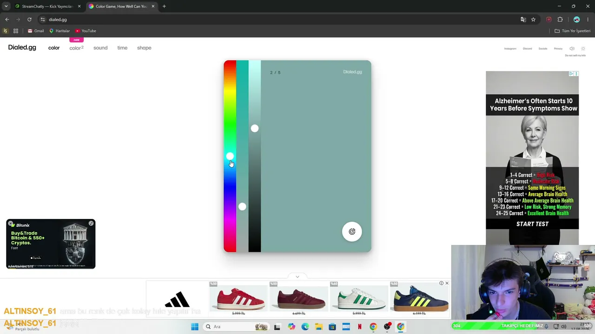Open the Windows Start menu
This screenshot has height=334, width=595.
[x=195, y=327]
